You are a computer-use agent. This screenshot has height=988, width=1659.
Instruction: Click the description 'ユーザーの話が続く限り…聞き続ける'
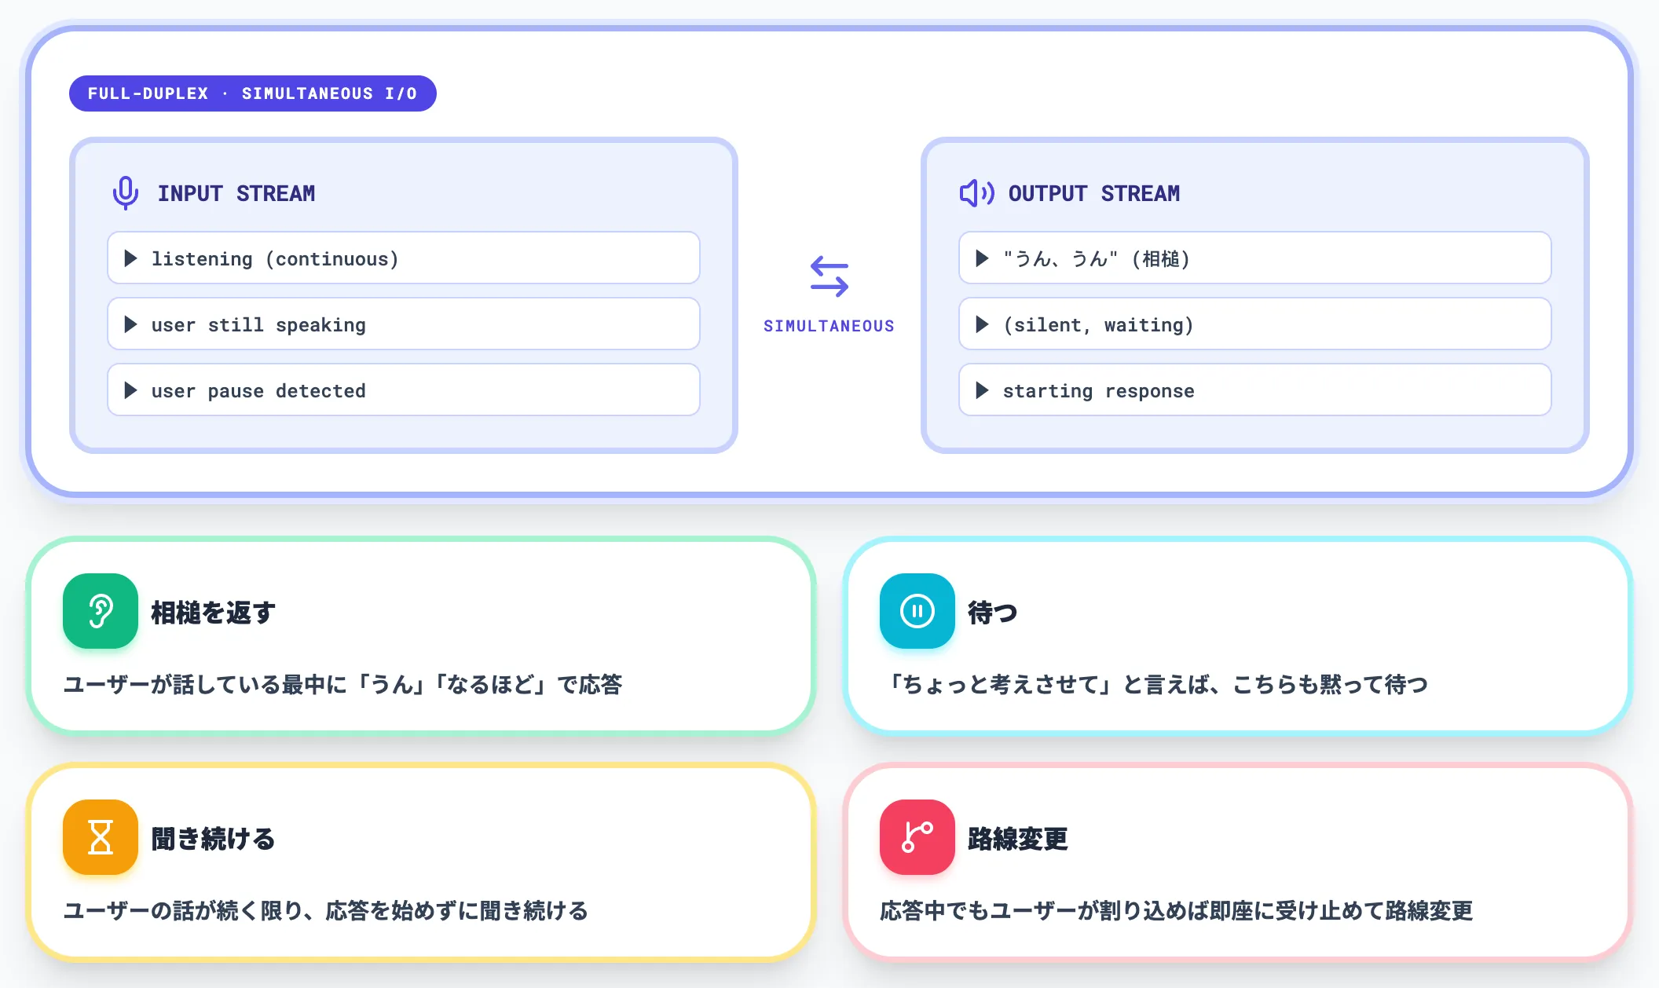[325, 911]
